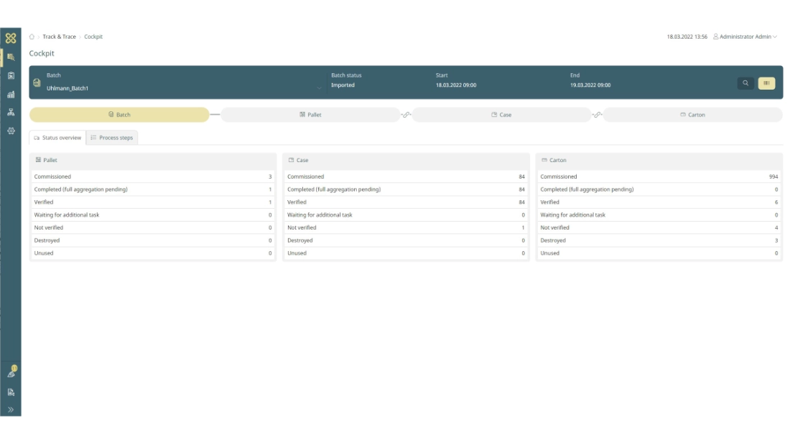Select the Status overview tab
Image resolution: width=790 pixels, height=444 pixels.
(57, 138)
